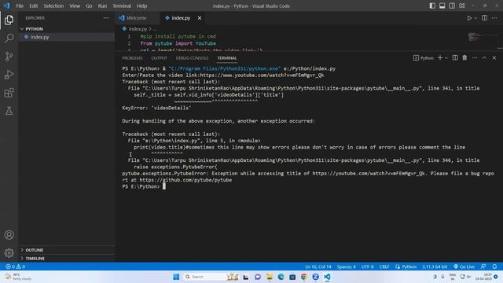Screen dimensions: 503x283
Task: Create a new terminal with plus icon
Action: tap(440, 57)
